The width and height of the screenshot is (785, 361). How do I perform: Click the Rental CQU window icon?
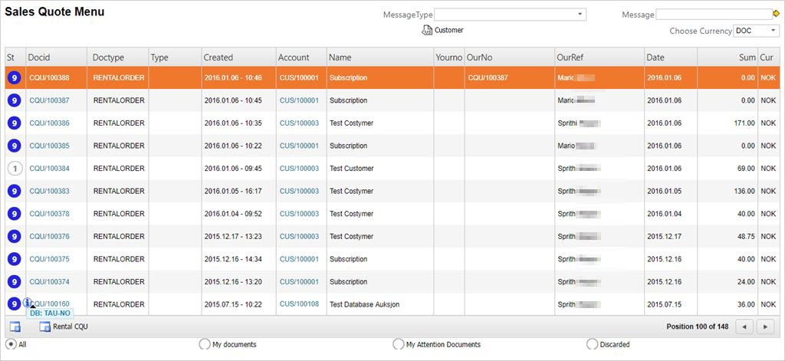[x=44, y=327]
